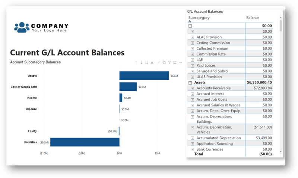
Task: Click the drill down arrow icon
Action: [x=142, y=62]
